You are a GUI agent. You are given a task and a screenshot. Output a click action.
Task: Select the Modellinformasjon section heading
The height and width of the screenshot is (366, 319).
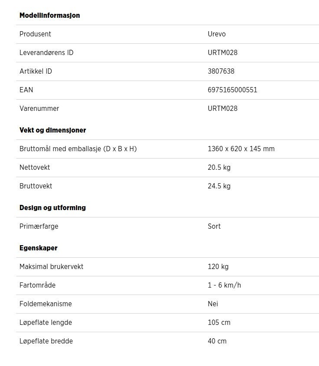point(49,16)
